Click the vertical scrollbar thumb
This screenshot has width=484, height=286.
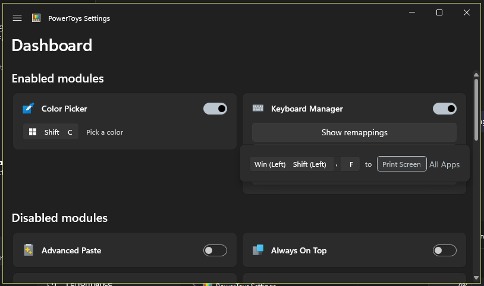pyautogui.click(x=476, y=109)
